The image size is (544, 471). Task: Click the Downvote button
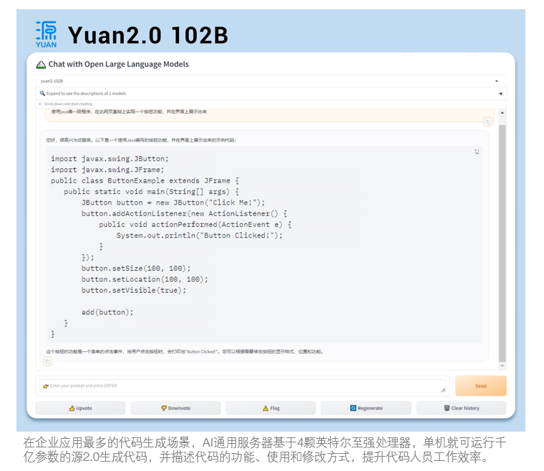click(175, 408)
